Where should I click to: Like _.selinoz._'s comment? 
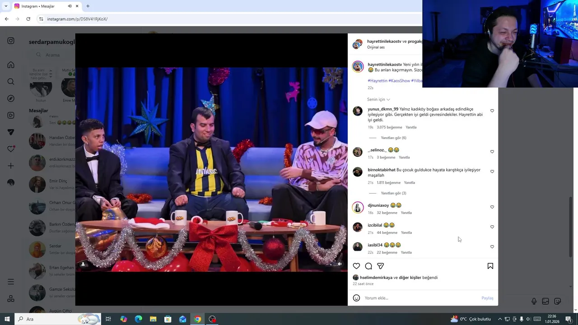(492, 152)
